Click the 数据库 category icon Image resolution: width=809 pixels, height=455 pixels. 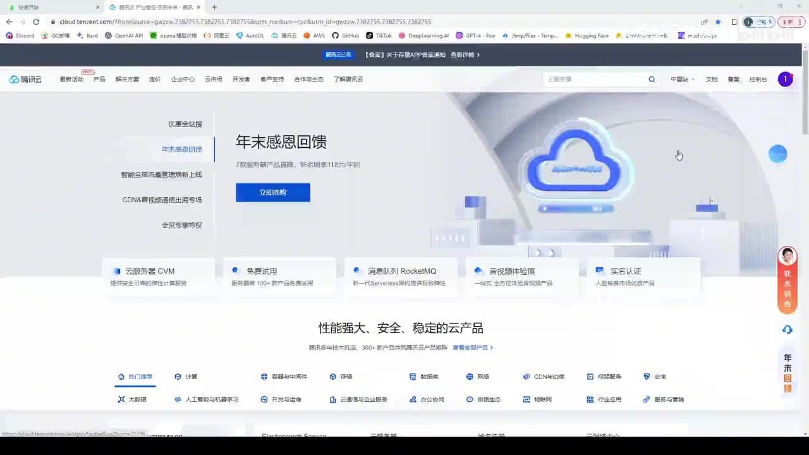click(413, 377)
